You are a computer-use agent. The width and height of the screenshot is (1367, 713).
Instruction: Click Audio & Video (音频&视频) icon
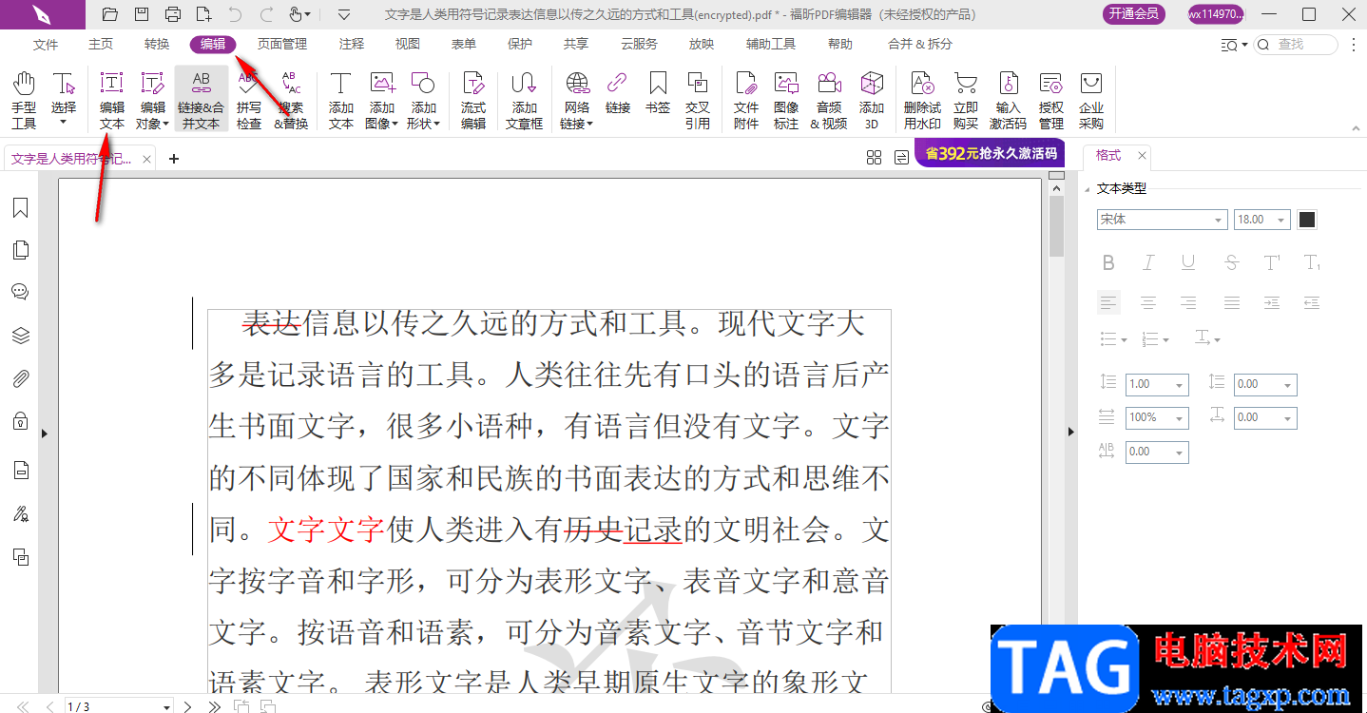pos(828,99)
